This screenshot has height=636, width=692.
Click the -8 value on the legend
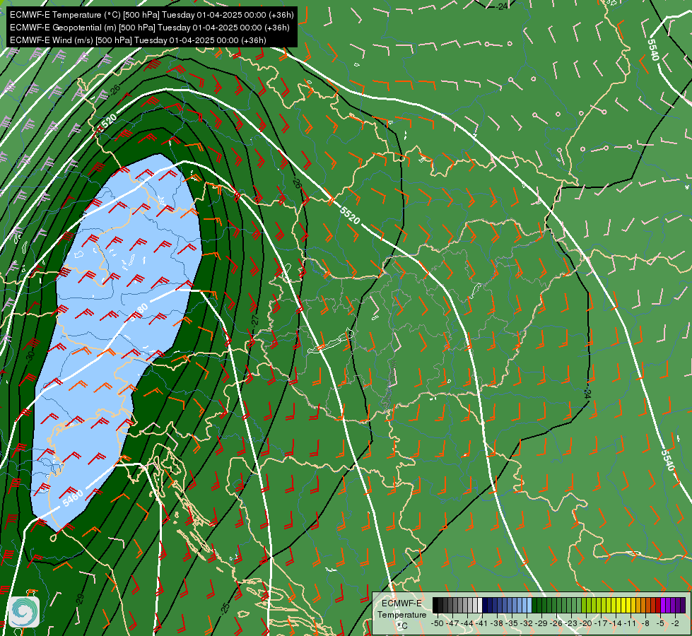(x=645, y=623)
